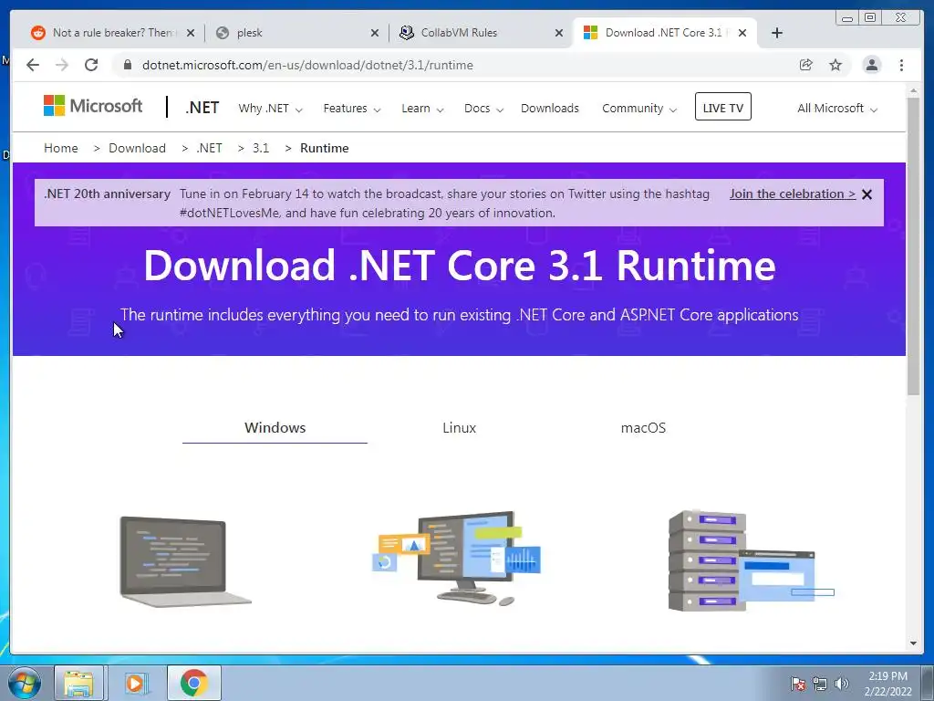Click the browser forward arrow
Screen dimensions: 934x701
62,65
